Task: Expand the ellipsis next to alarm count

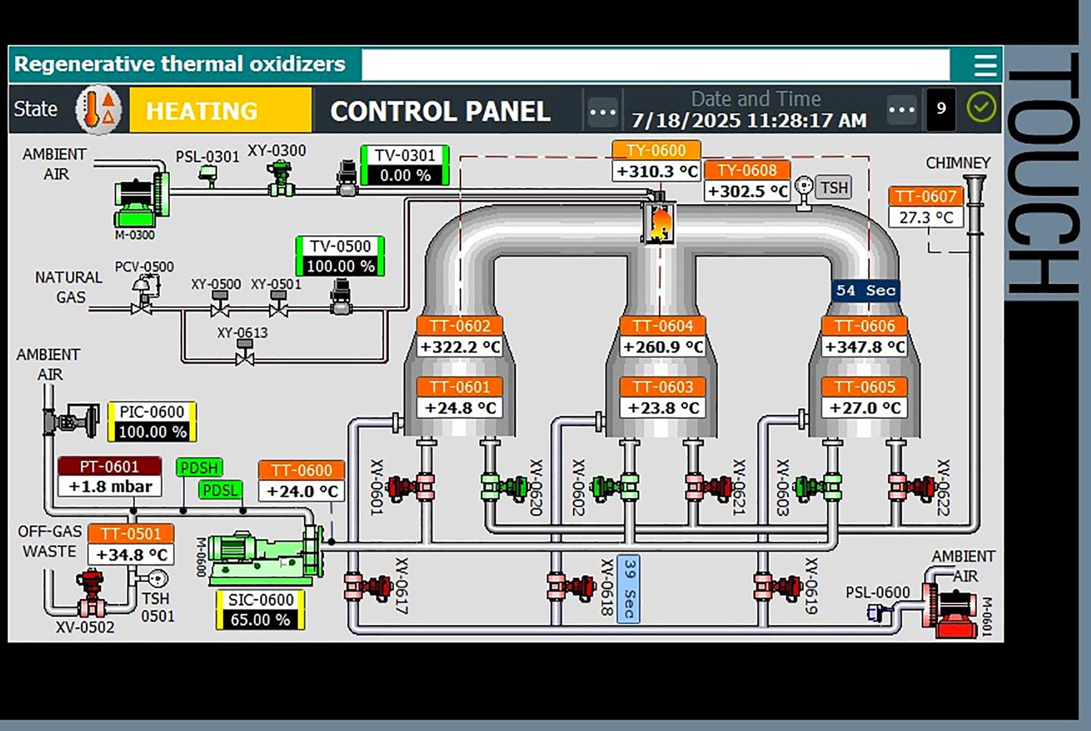Action: pyautogui.click(x=901, y=110)
